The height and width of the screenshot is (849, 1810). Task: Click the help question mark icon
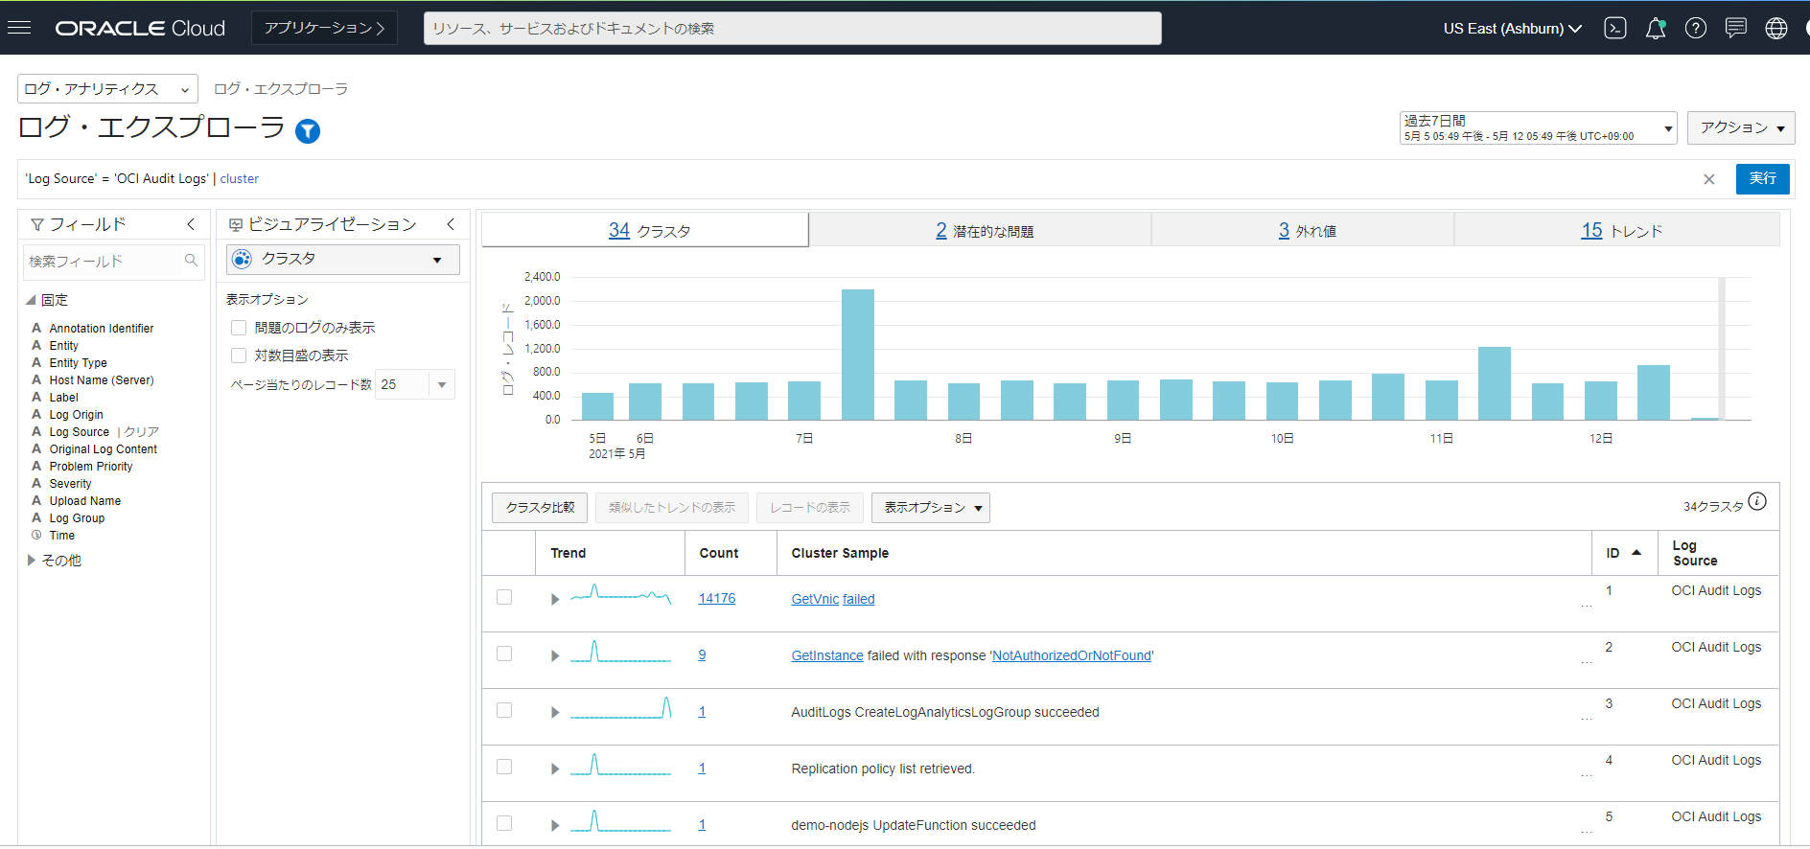click(1696, 28)
